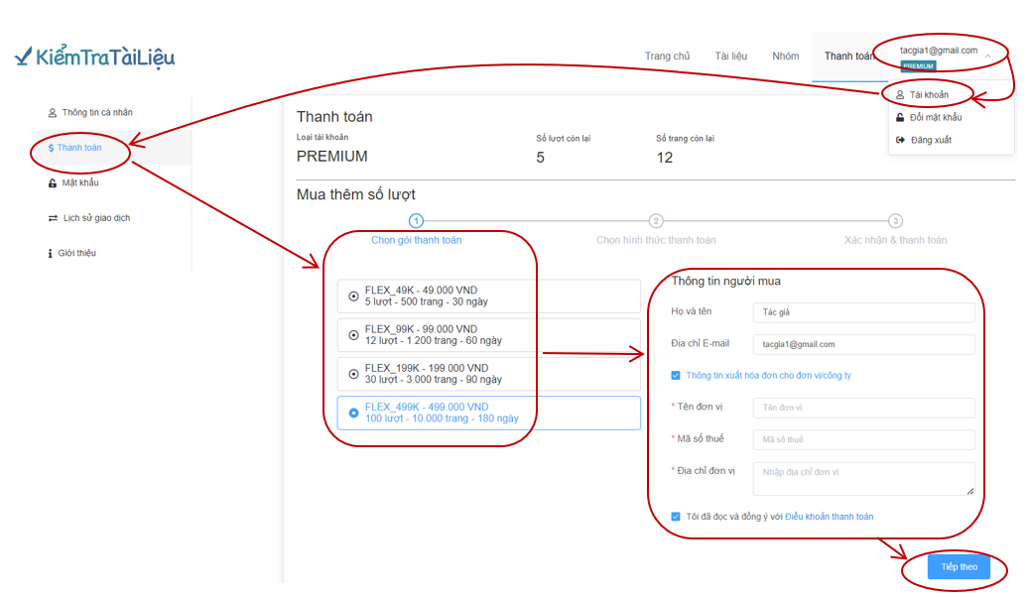Toggle the payment terms agreement checkbox
Image resolution: width=1031 pixels, height=594 pixels.
pyautogui.click(x=676, y=517)
